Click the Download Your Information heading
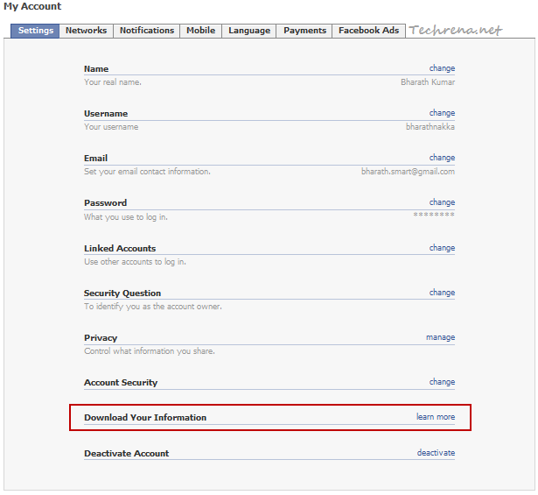Screen dimensions: 538x495 (x=145, y=418)
